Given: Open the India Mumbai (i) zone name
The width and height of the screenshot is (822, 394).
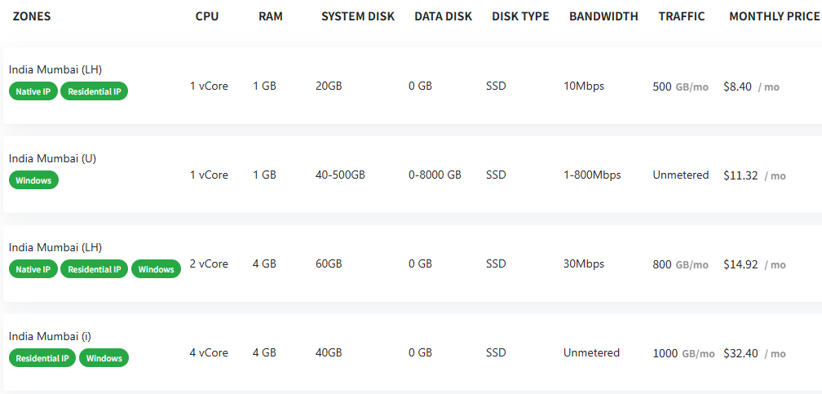Looking at the screenshot, I should coord(51,336).
